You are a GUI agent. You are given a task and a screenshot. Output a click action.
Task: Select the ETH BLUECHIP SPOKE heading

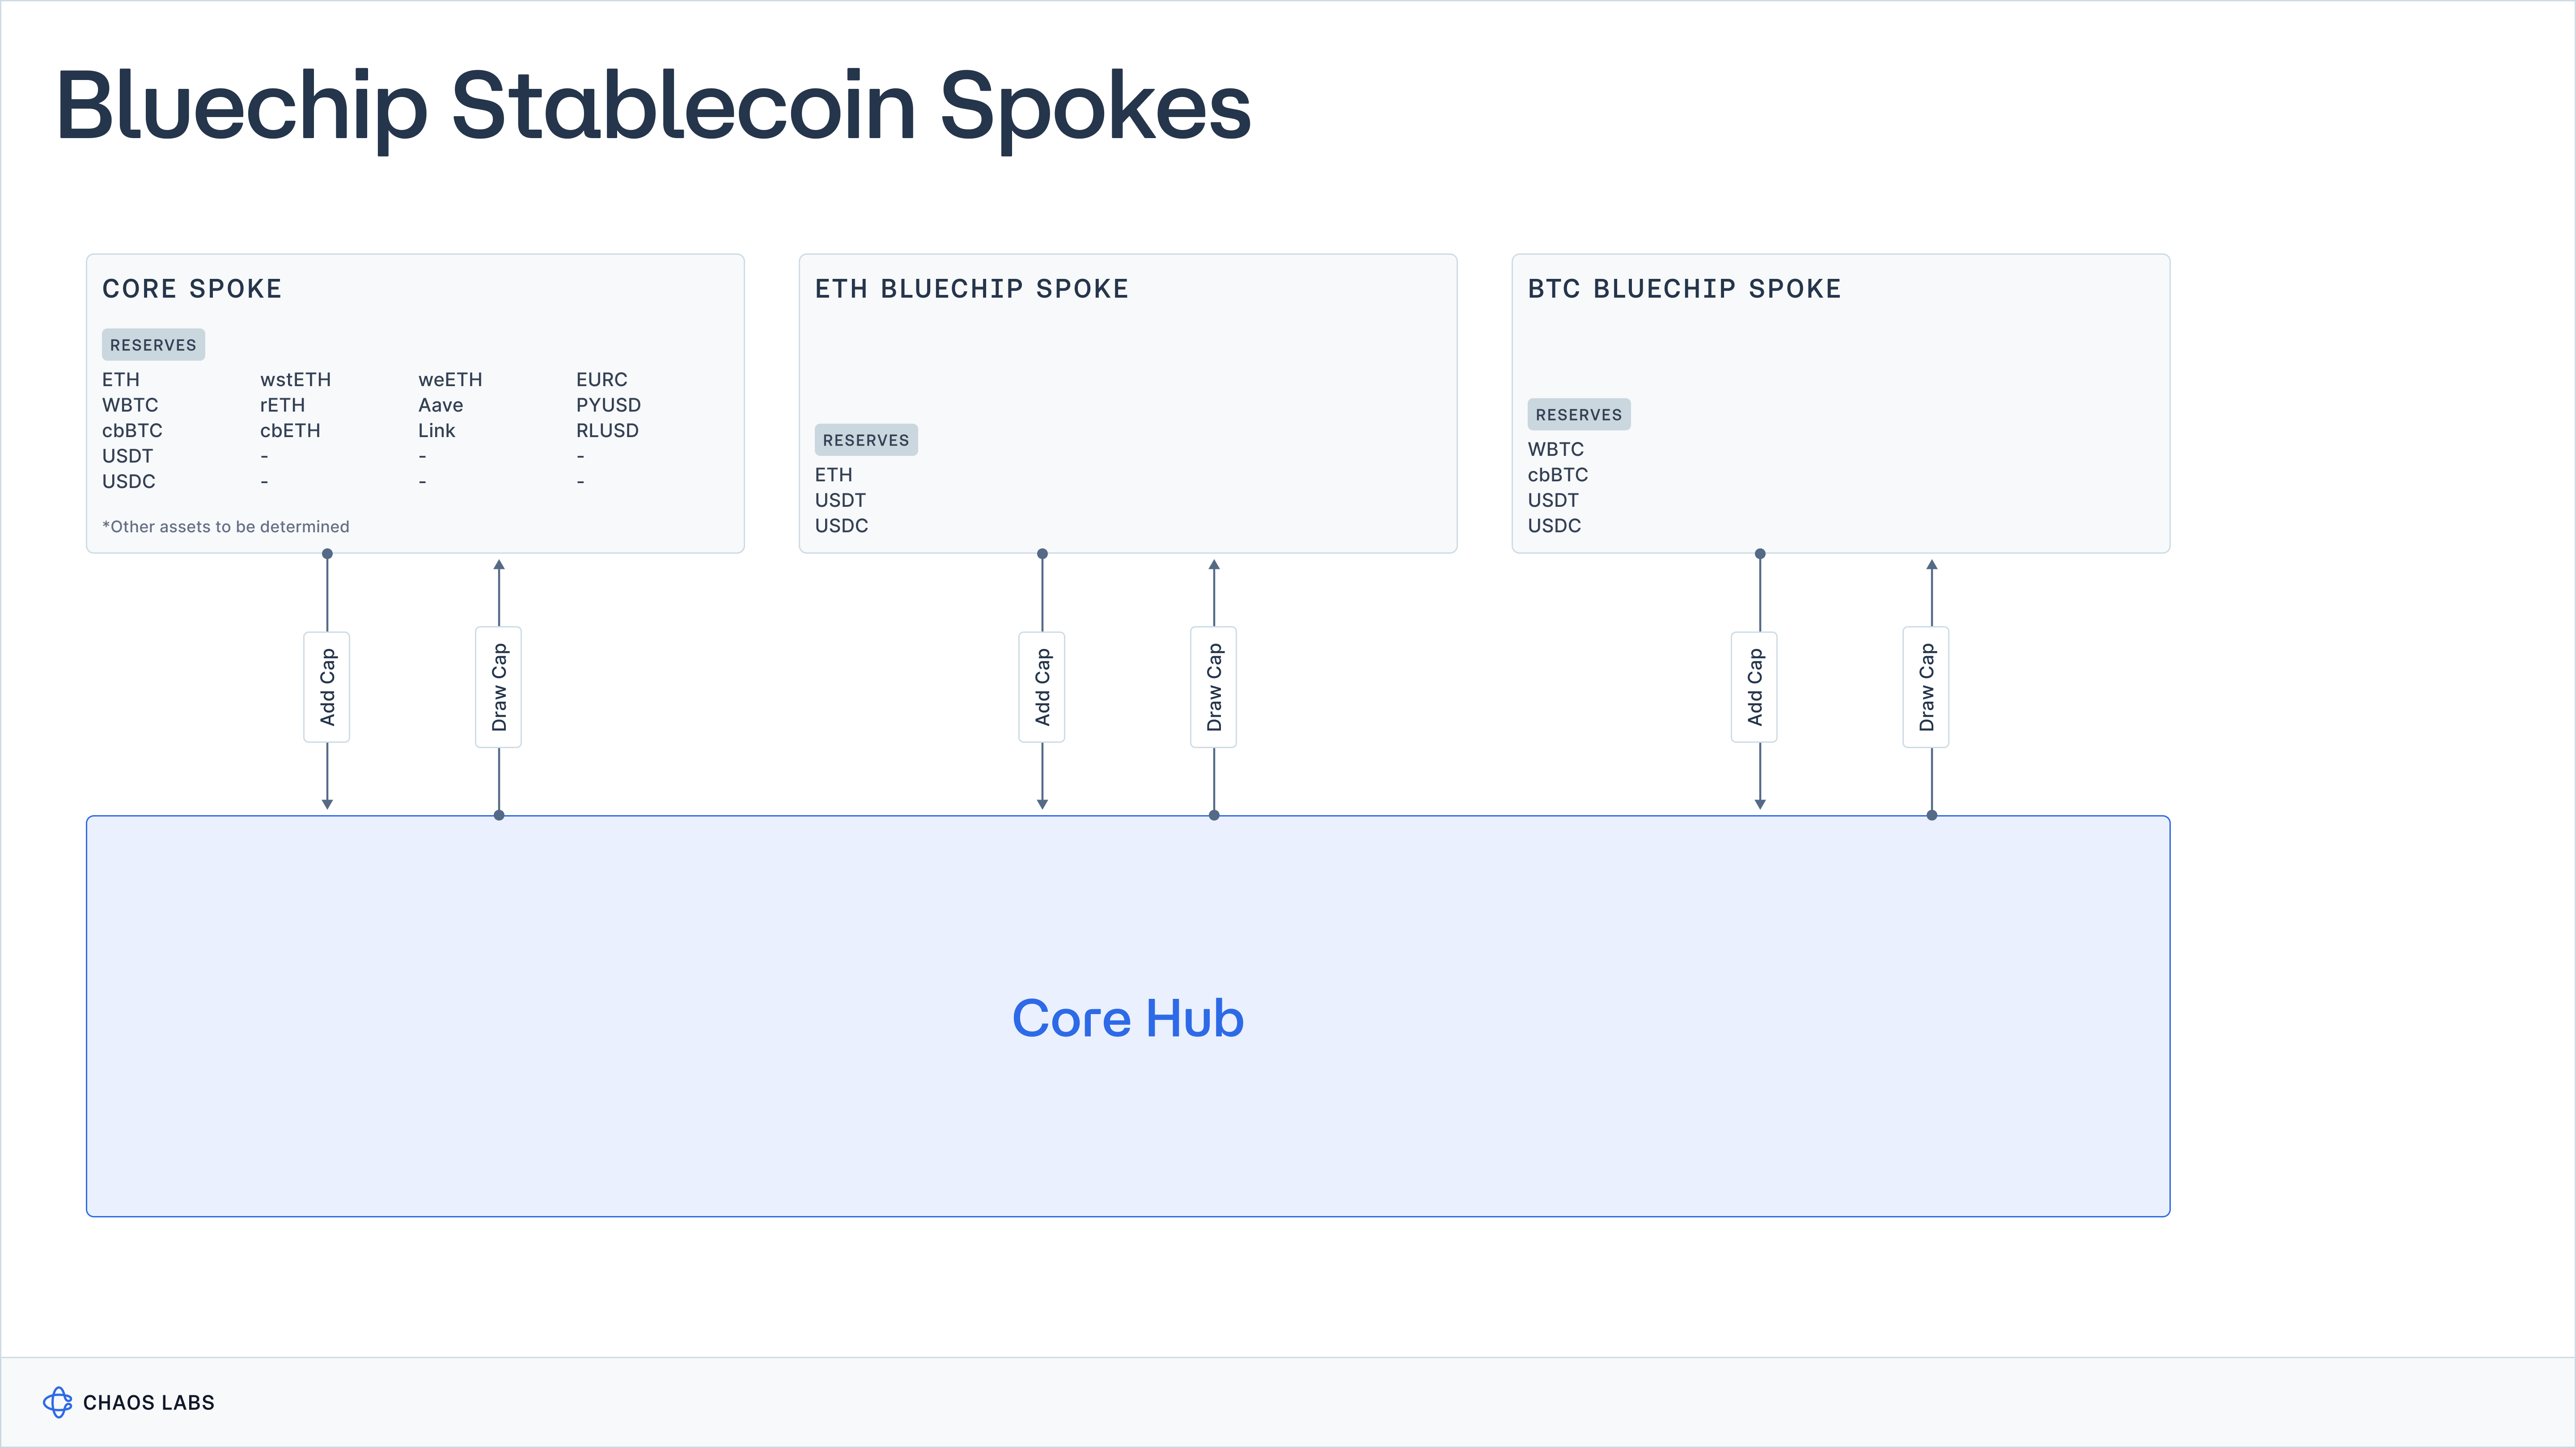coord(971,289)
